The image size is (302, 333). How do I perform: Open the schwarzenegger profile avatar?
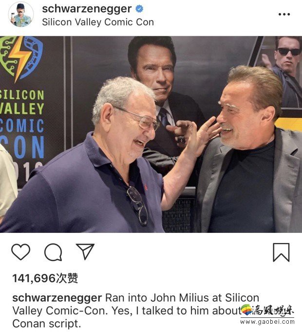[x=21, y=15]
